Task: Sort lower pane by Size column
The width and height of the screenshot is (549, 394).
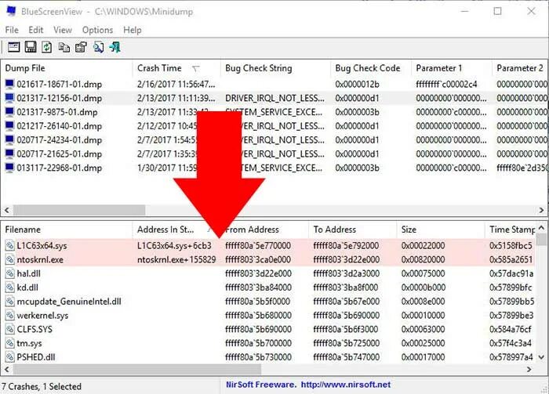Action: point(441,230)
